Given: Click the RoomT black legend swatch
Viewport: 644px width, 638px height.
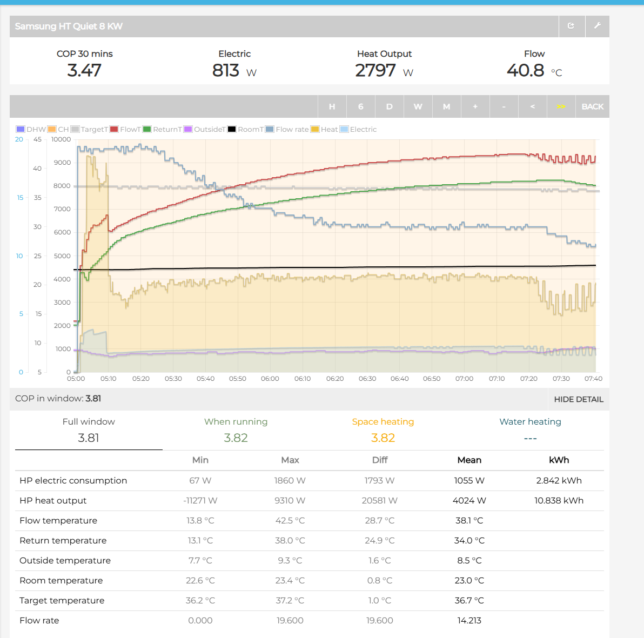Looking at the screenshot, I should point(232,130).
